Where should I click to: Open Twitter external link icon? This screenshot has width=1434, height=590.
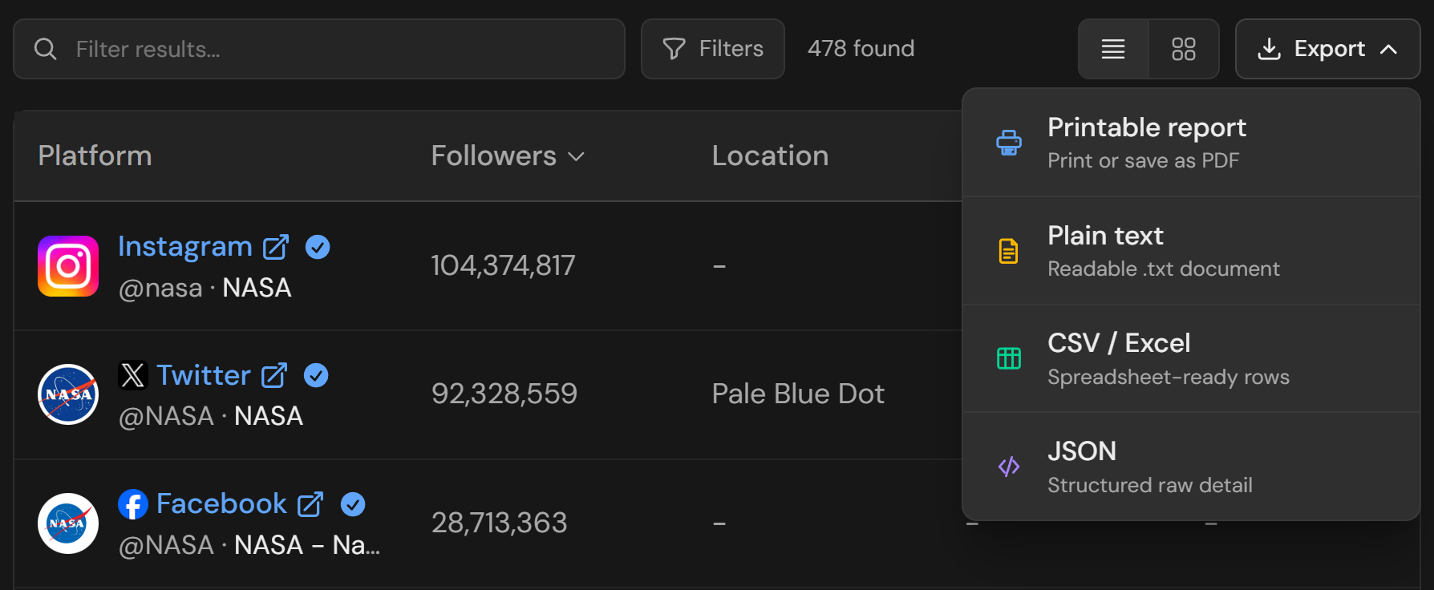[x=274, y=375]
